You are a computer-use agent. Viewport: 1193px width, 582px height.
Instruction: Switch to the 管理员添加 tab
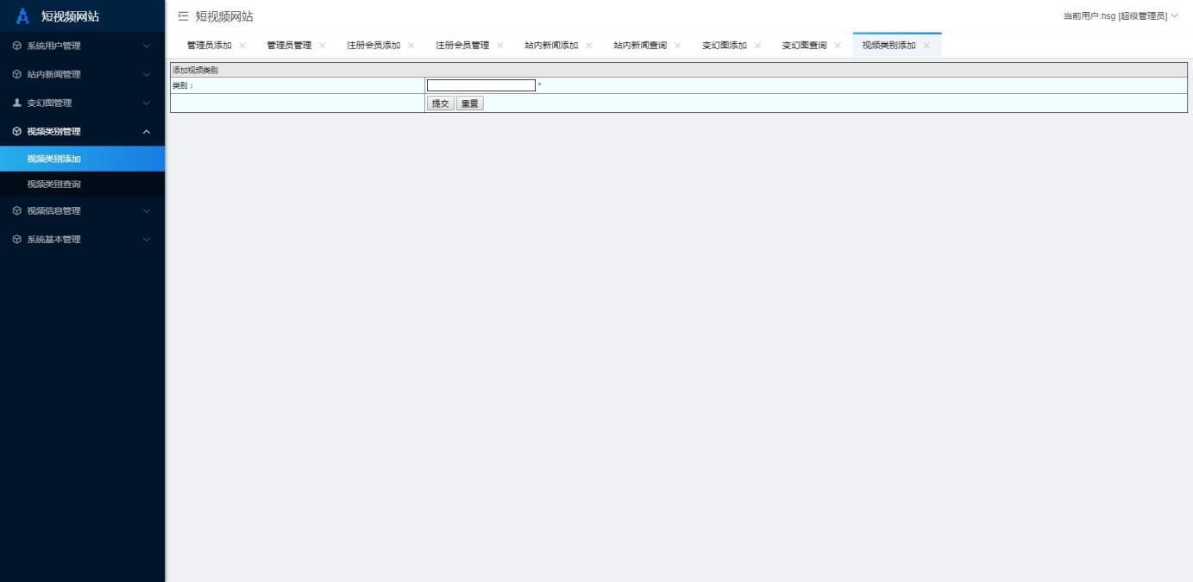[x=210, y=46]
